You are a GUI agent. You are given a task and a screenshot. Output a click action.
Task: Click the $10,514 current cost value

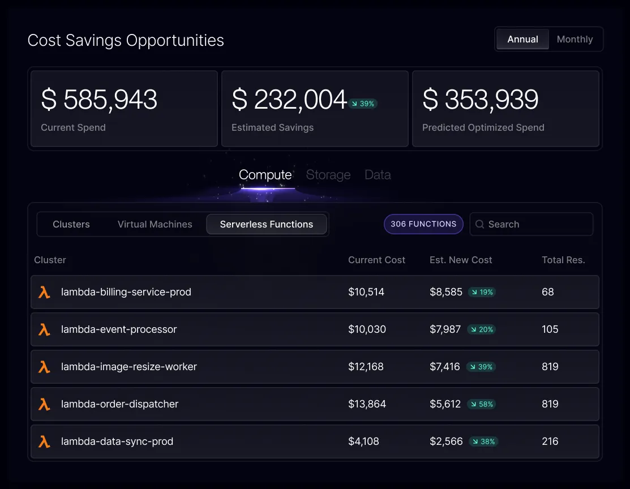(366, 292)
